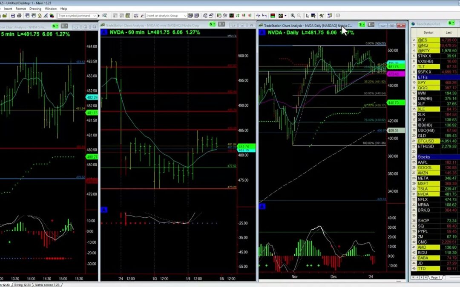Open the Help menu
Image resolution: width=460 pixels, height=287 pixels.
[x=63, y=9]
